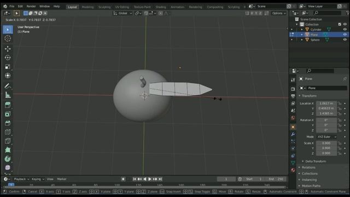Click the Blender logo menu icon
This screenshot has width=350, height=197.
(x=5, y=7)
